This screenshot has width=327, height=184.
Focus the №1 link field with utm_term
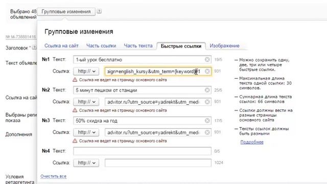[158, 72]
